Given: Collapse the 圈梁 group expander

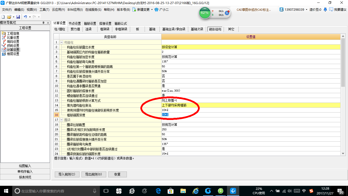Looking at the screenshot, I should (x=61, y=120).
